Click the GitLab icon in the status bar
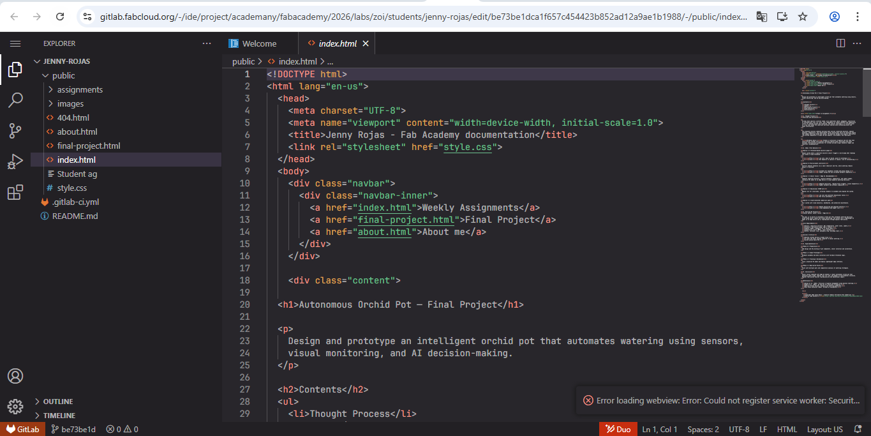 point(22,429)
